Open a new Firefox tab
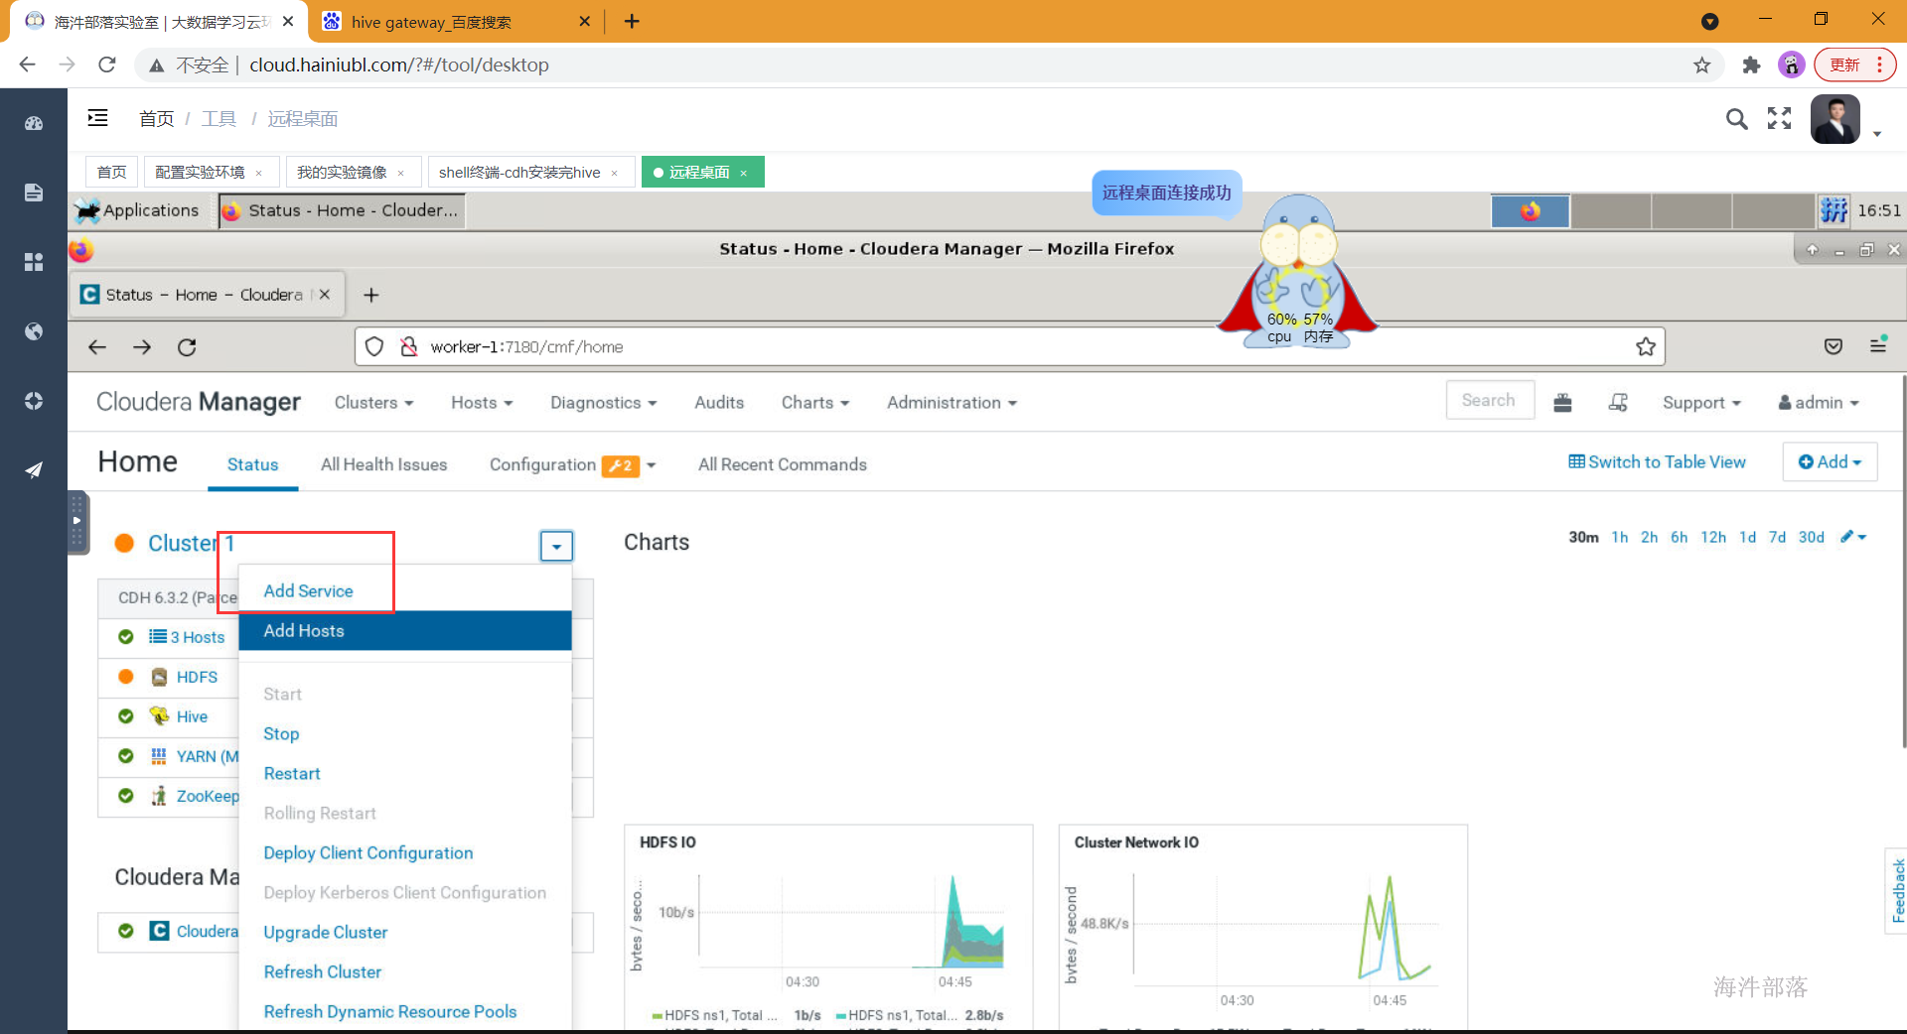Screen dimensions: 1907x1034 [371, 295]
